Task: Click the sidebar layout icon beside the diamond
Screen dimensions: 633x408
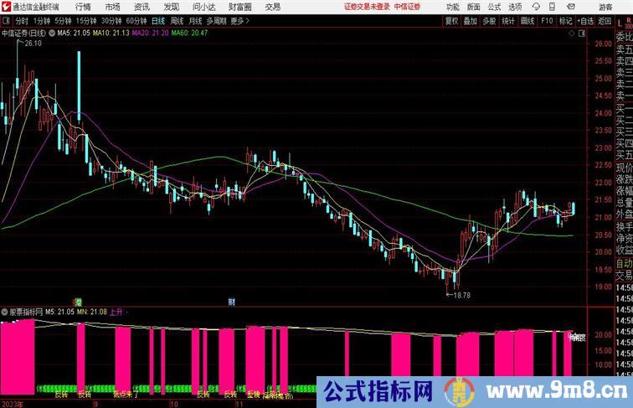Action: coord(581,34)
